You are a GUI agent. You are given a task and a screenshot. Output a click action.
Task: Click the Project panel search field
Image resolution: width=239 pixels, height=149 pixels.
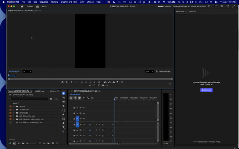[x=29, y=99]
